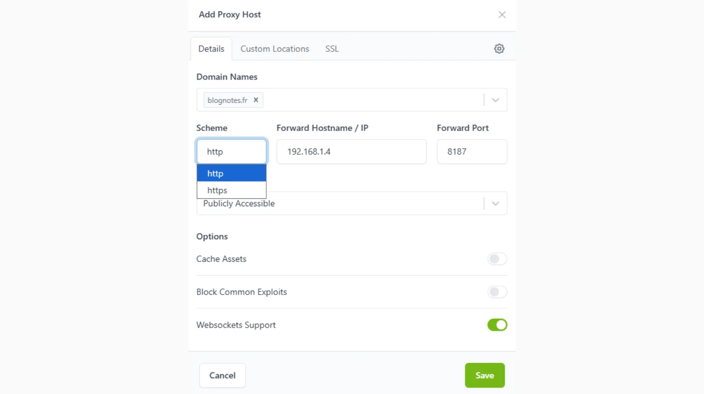Select the Details tab
Screen dimensions: 704x394
point(211,49)
